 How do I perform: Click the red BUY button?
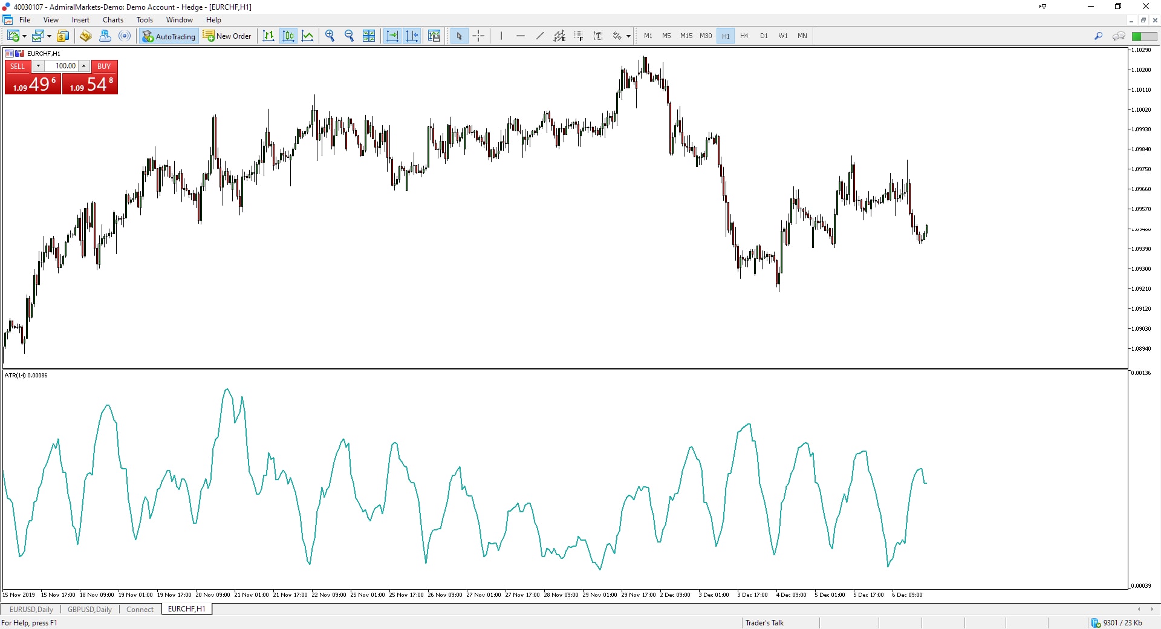pyautogui.click(x=104, y=67)
